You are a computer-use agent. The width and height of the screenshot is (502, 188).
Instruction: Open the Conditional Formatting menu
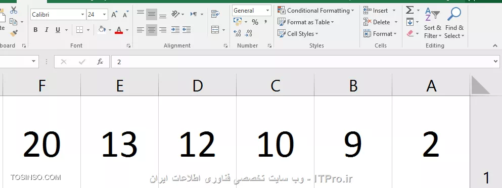click(x=315, y=11)
